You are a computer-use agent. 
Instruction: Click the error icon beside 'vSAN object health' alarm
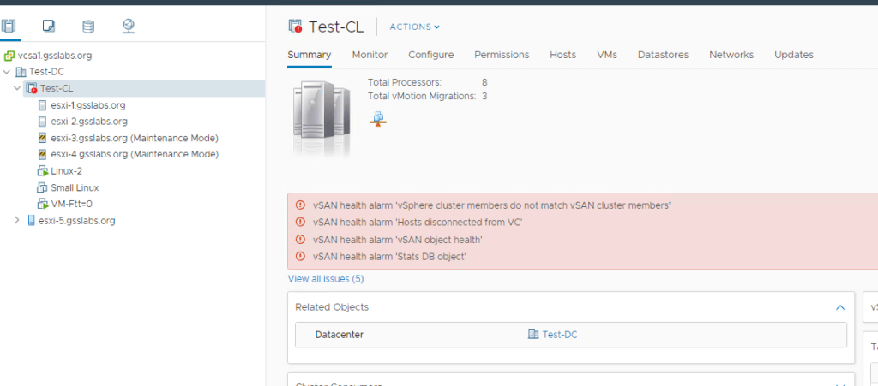[300, 240]
